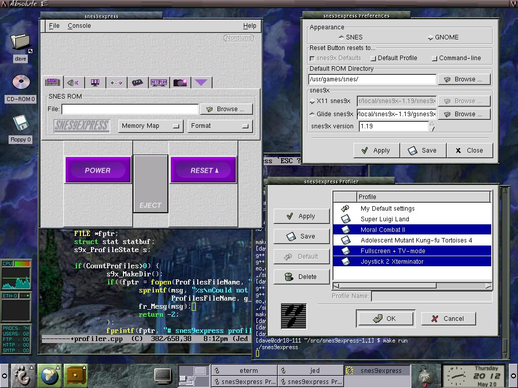Toggle the snes9x Defaults checkbox
Viewport: 518px width, 388px height.
312,59
